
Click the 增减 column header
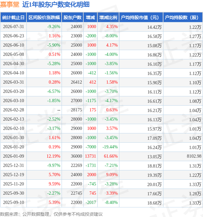tap(91, 18)
